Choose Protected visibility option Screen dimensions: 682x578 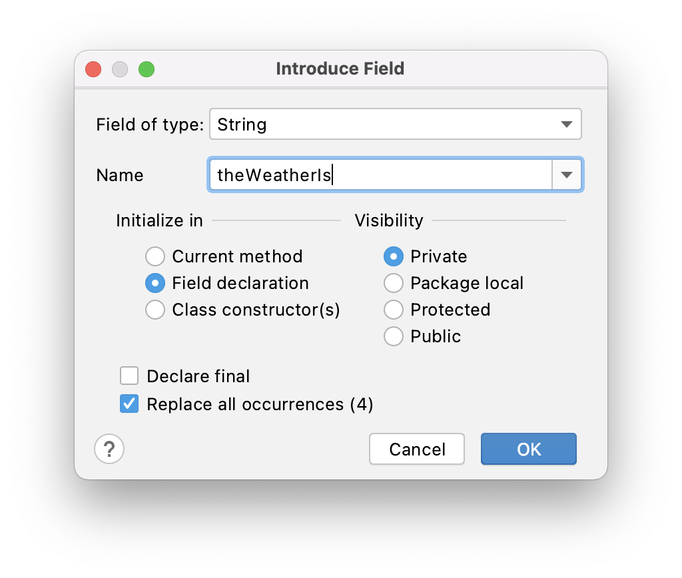pos(394,310)
